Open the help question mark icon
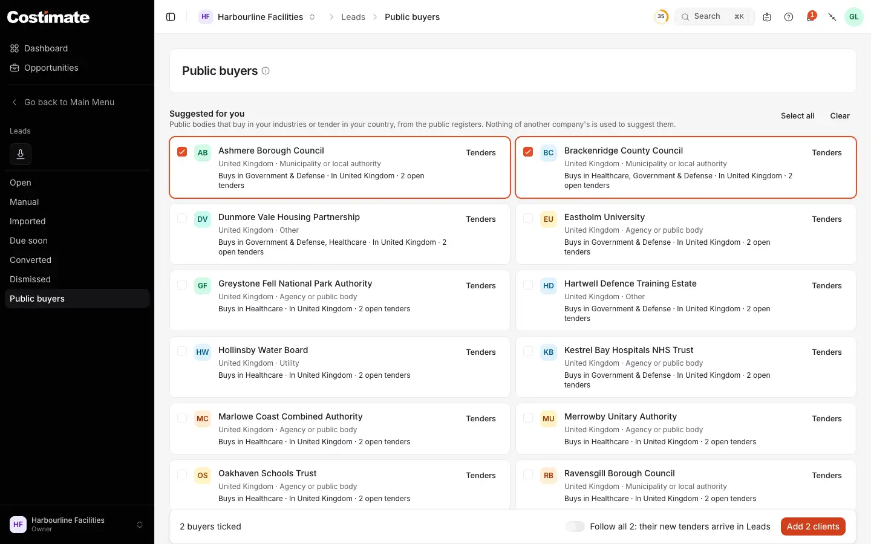Viewport: 871px width, 544px height. [789, 17]
